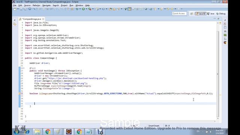
Task: Open the Source menu
Action: pyautogui.click(x=27, y=5)
